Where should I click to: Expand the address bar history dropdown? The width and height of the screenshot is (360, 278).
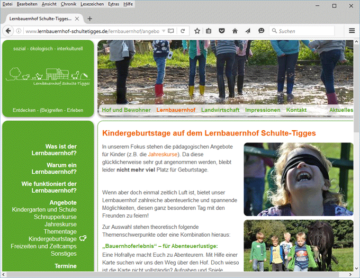(164, 31)
